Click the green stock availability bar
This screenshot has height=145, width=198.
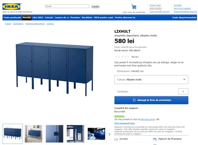(119, 116)
